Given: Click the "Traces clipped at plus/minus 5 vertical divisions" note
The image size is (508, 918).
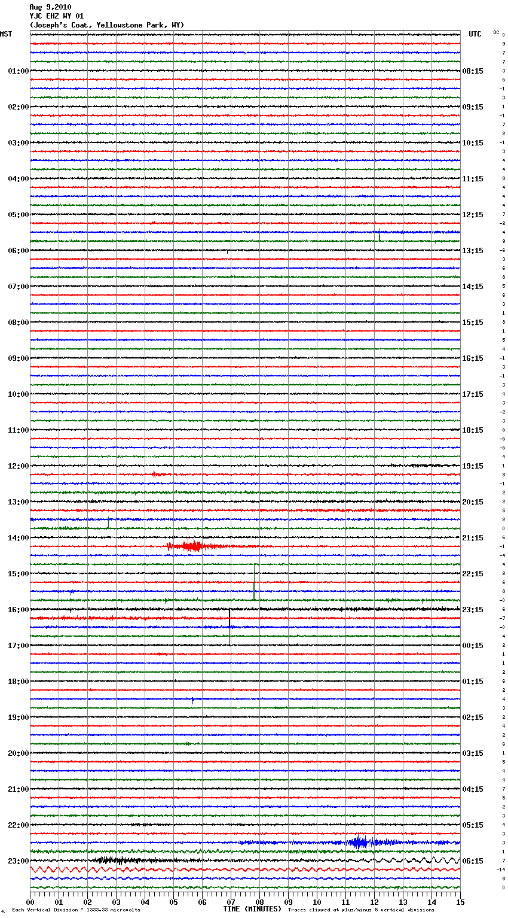Looking at the screenshot, I should [x=361, y=910].
